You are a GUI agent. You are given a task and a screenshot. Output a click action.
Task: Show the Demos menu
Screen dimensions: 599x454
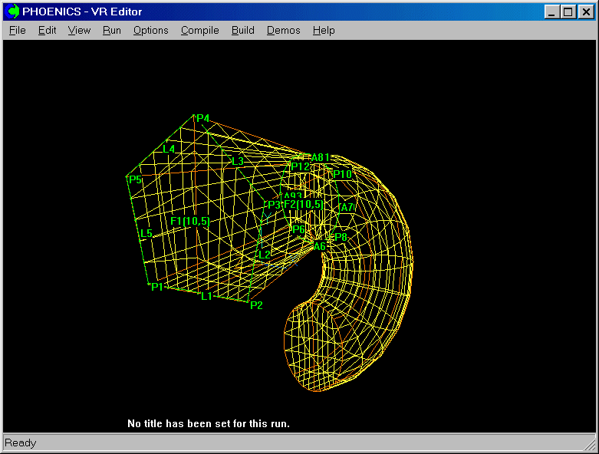point(283,31)
